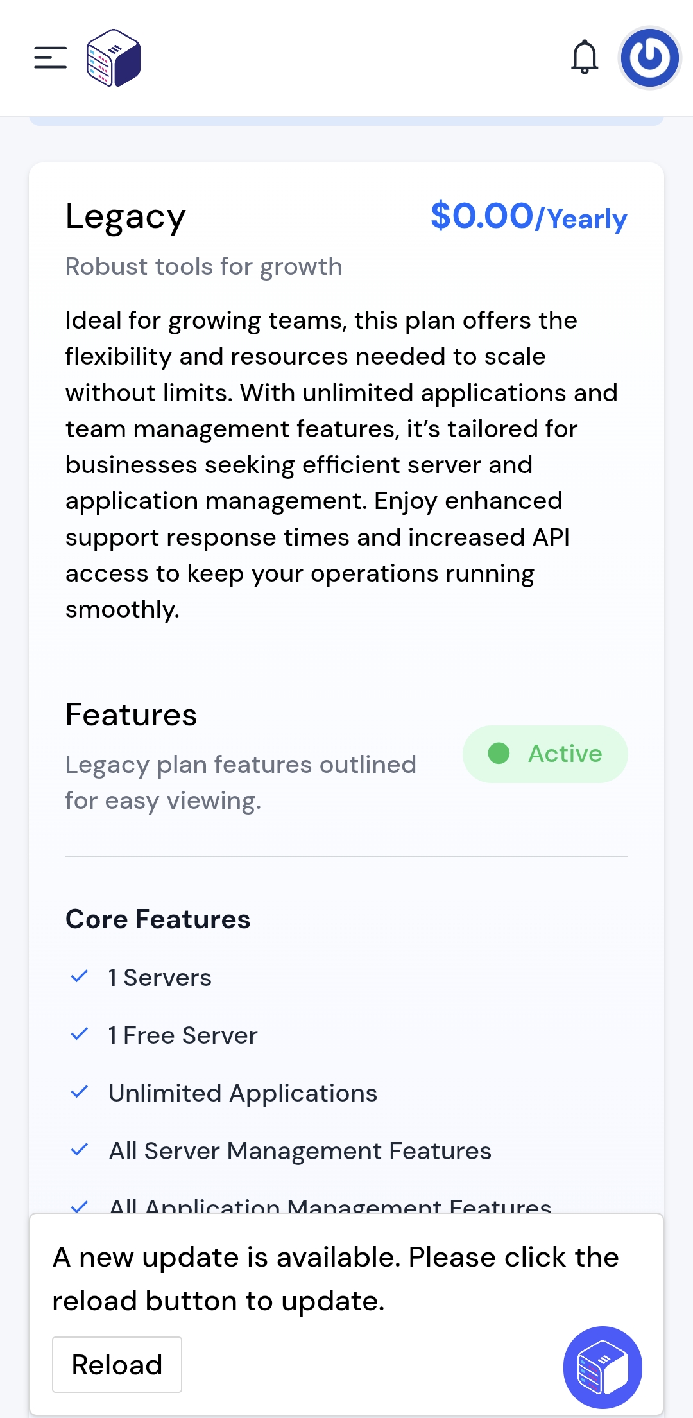Click checkmark beside All Server Management Features
This screenshot has height=1418, width=693.
(79, 1150)
